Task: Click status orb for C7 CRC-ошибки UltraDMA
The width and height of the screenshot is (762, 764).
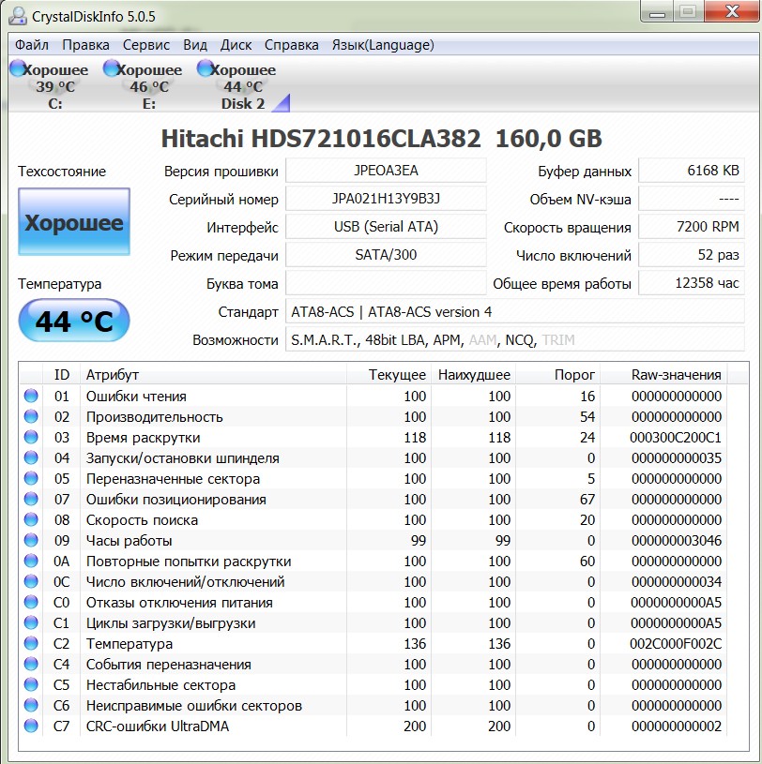Action: pos(31,726)
